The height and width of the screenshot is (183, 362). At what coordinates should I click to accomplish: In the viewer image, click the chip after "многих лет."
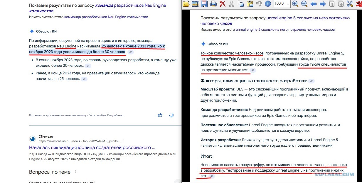[252, 70]
